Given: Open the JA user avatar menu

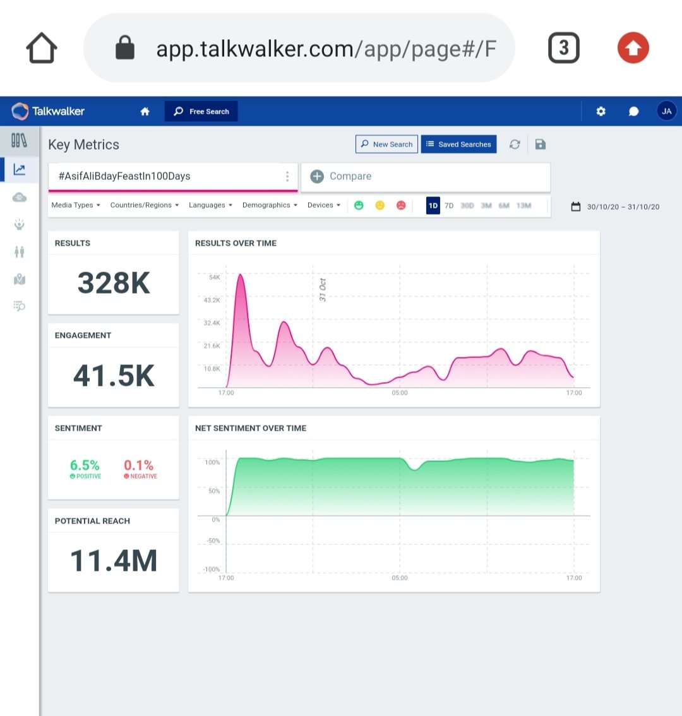Looking at the screenshot, I should pos(666,111).
